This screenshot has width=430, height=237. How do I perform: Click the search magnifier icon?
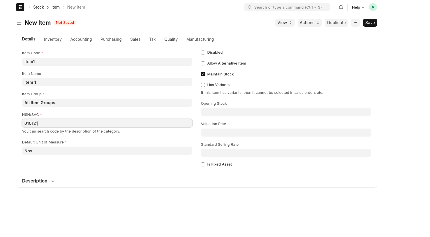point(250,7)
